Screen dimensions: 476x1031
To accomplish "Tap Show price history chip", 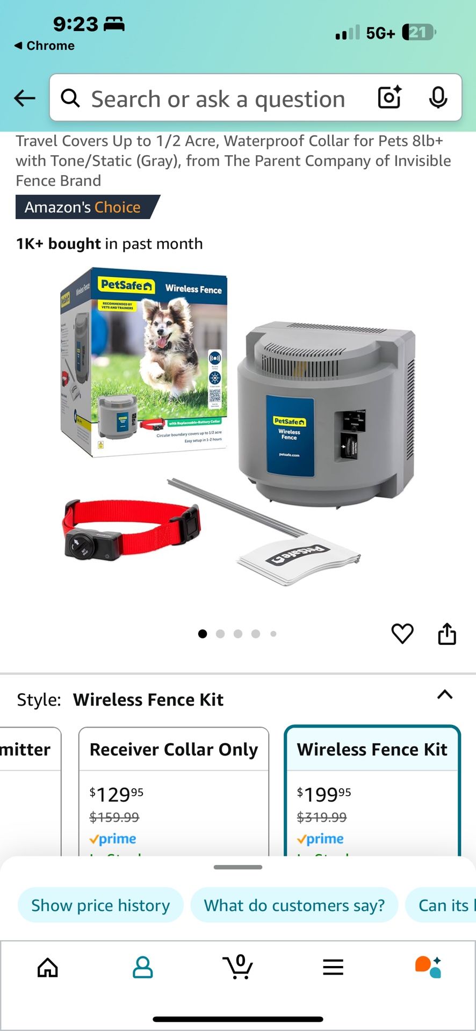I will click(100, 905).
